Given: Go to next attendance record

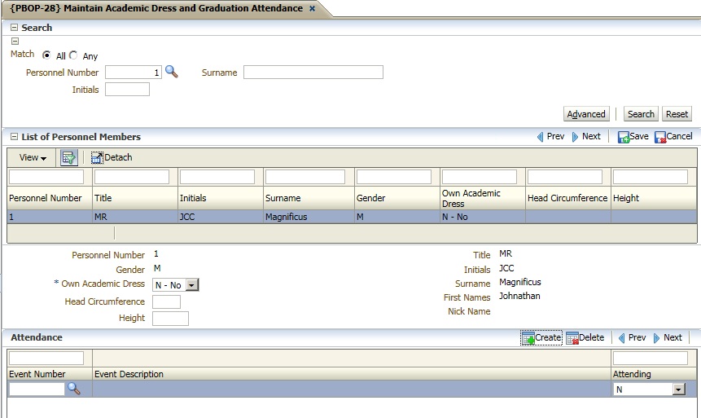Looking at the screenshot, I should 668,338.
